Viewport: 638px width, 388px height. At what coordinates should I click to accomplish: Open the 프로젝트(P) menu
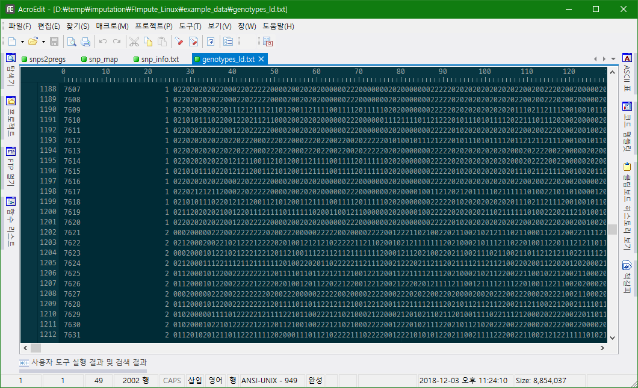click(x=154, y=26)
